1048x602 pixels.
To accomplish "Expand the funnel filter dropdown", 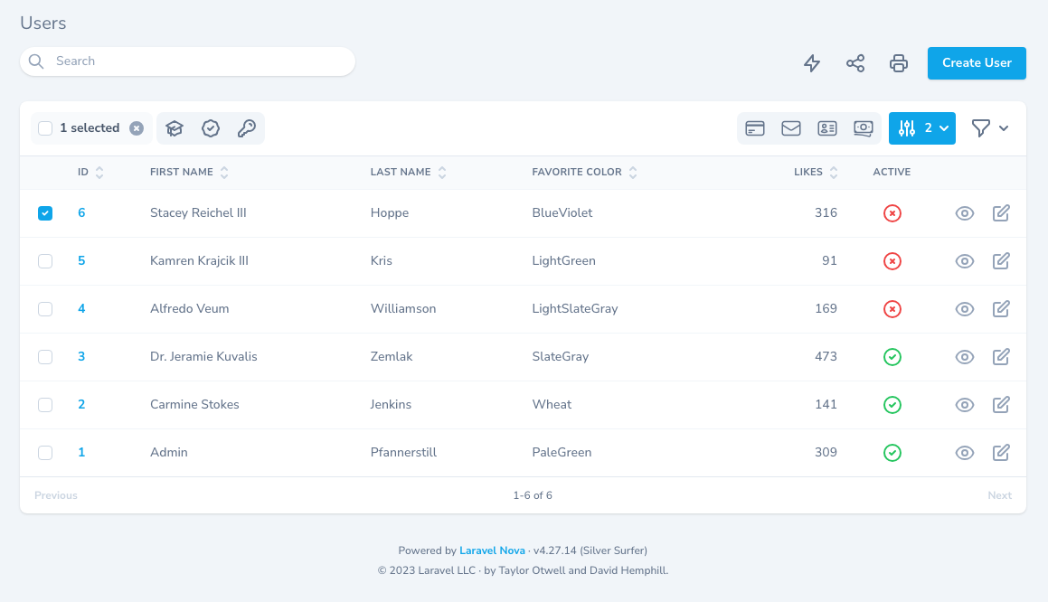I will [989, 128].
